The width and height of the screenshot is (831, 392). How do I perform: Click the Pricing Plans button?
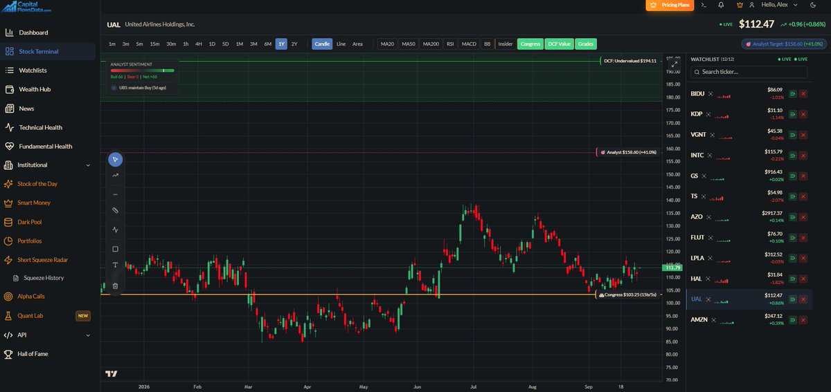click(670, 5)
